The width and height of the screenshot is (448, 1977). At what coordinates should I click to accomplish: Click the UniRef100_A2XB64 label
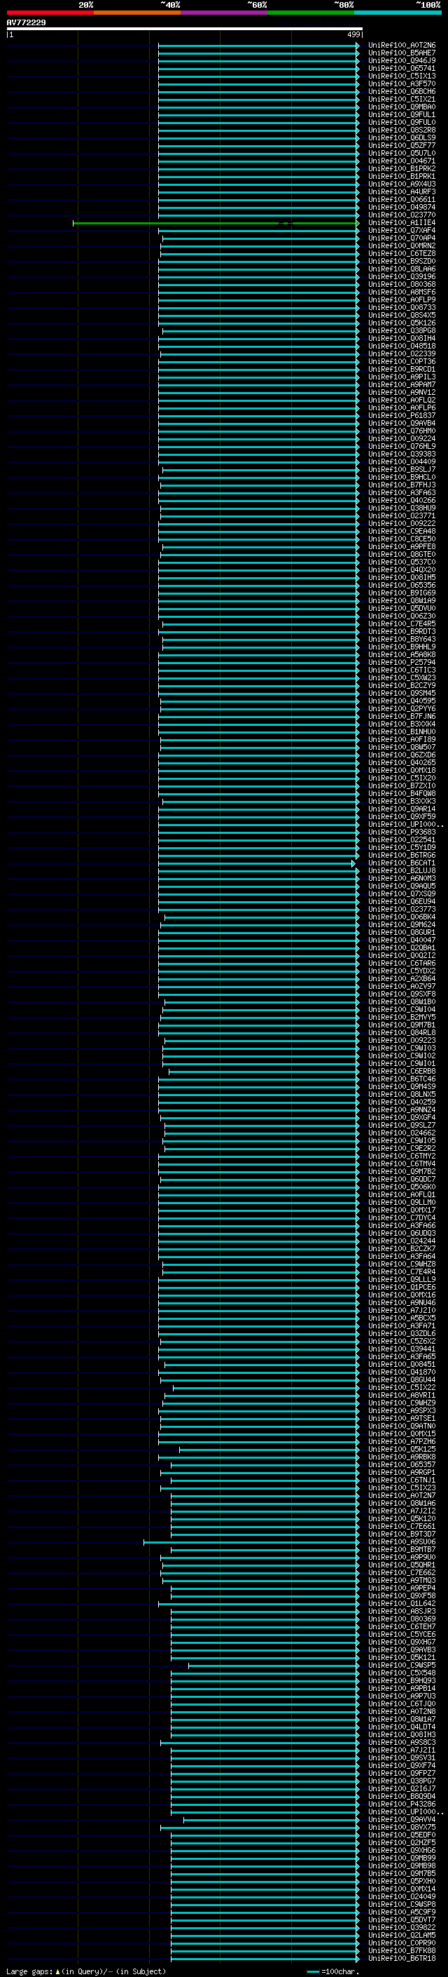click(x=401, y=978)
